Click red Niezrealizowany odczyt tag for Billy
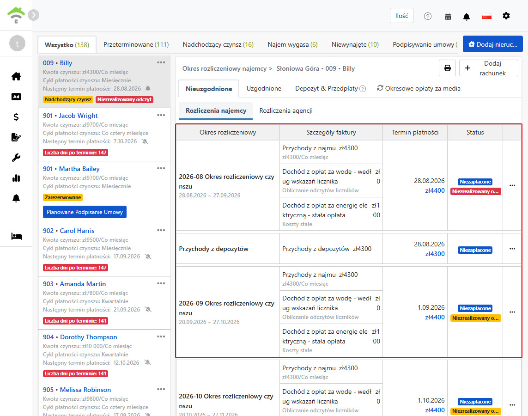This screenshot has width=528, height=416. coord(125,100)
